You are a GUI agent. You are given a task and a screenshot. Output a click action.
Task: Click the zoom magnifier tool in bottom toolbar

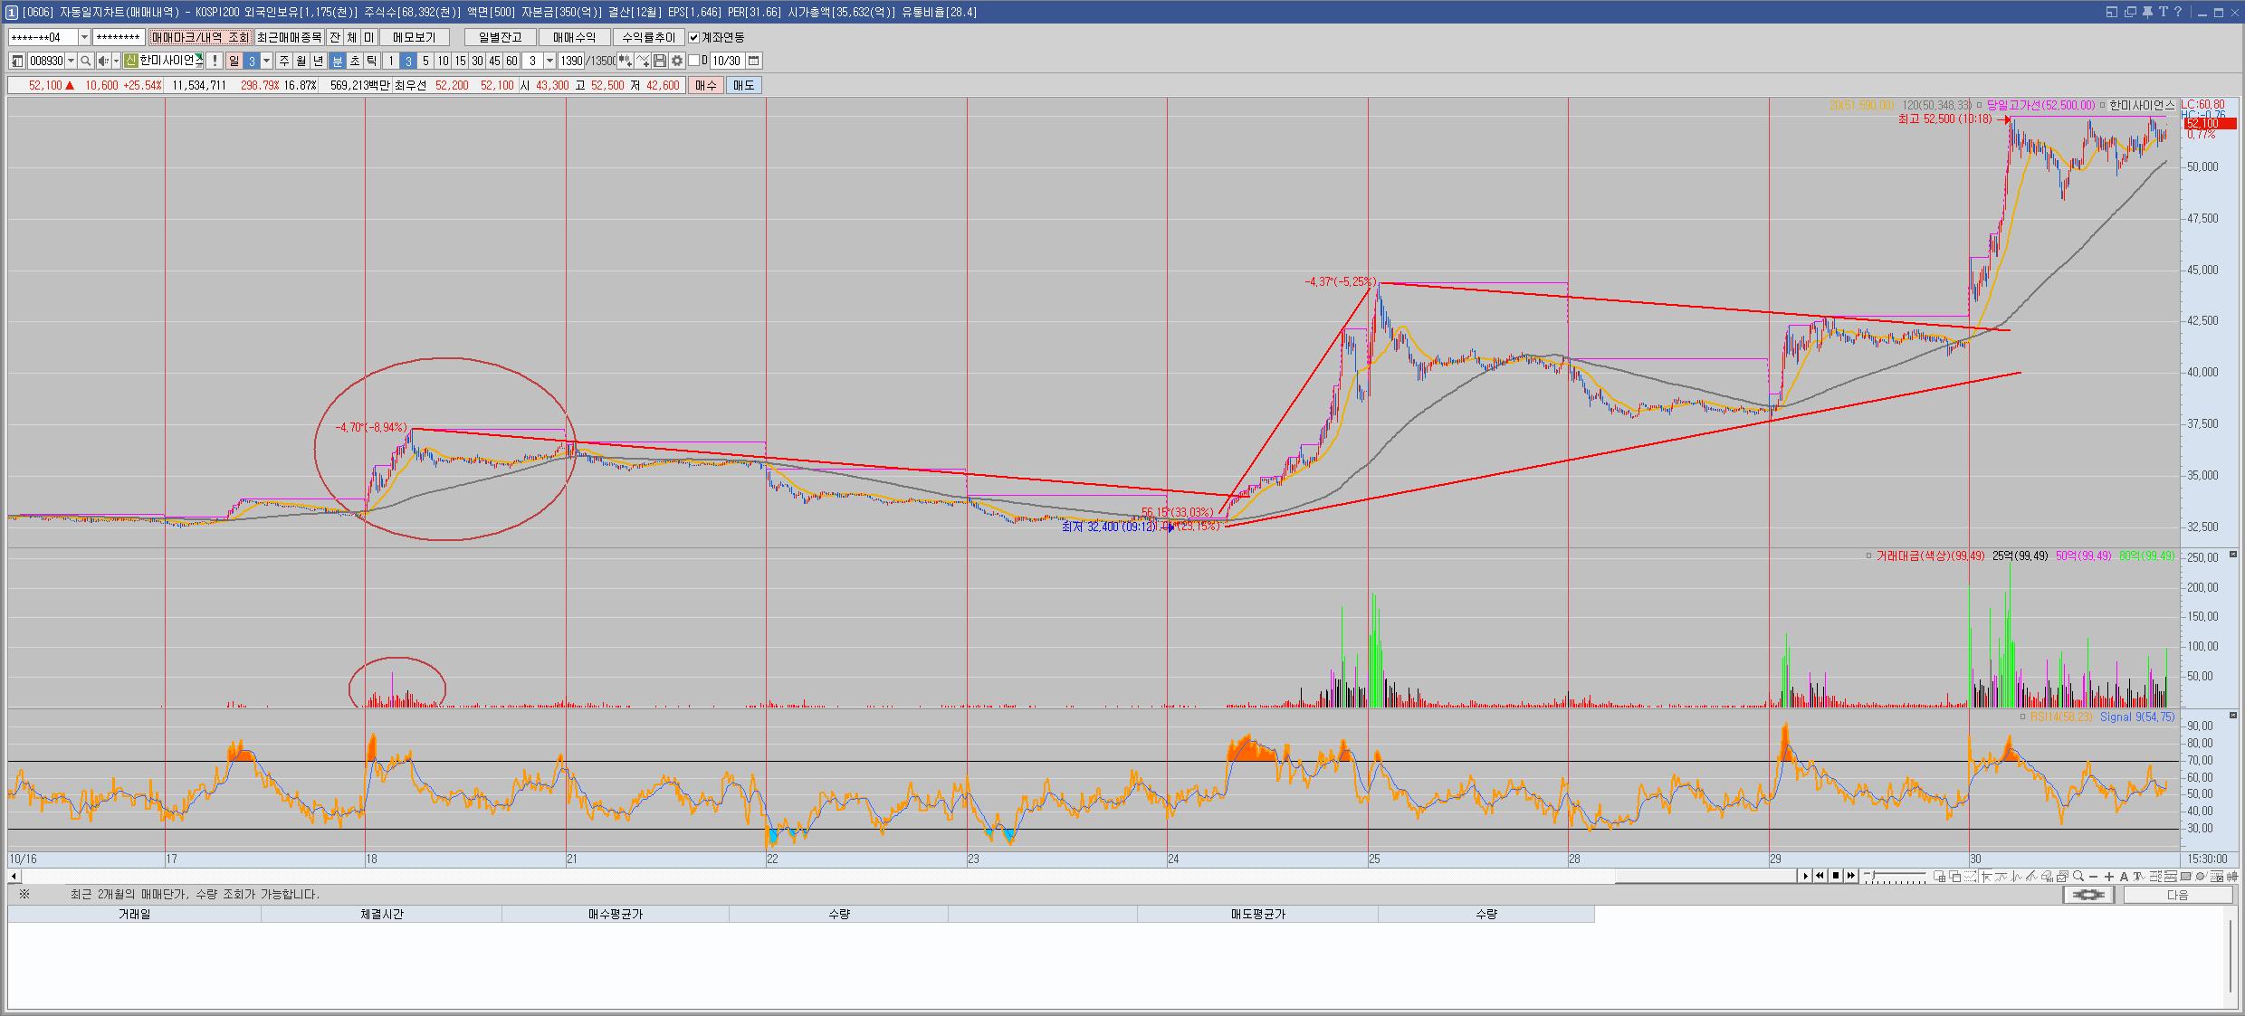click(2078, 876)
